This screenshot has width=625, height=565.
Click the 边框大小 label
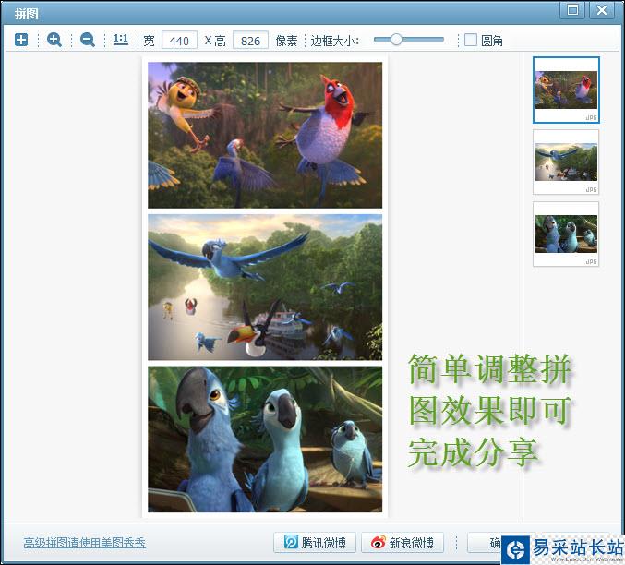coord(335,41)
